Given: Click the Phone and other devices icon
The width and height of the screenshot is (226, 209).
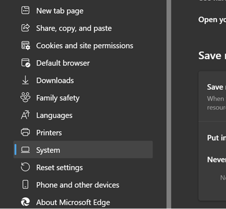Looking at the screenshot, I should tap(25, 184).
